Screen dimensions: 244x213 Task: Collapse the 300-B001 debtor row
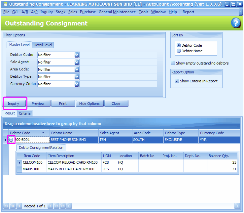(11, 140)
